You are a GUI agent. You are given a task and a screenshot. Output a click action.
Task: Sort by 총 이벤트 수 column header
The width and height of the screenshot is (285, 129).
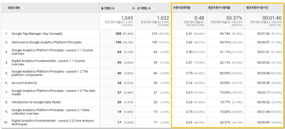pyautogui.click(x=108, y=8)
